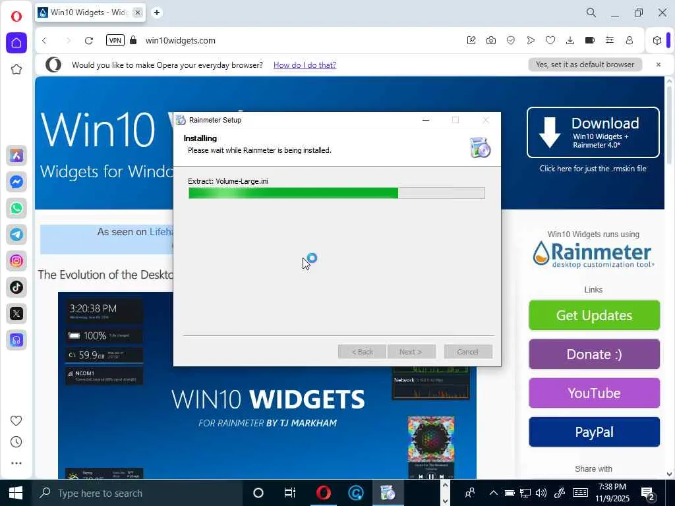
Task: Open the clock showing 7:38 PM
Action: tap(612, 493)
